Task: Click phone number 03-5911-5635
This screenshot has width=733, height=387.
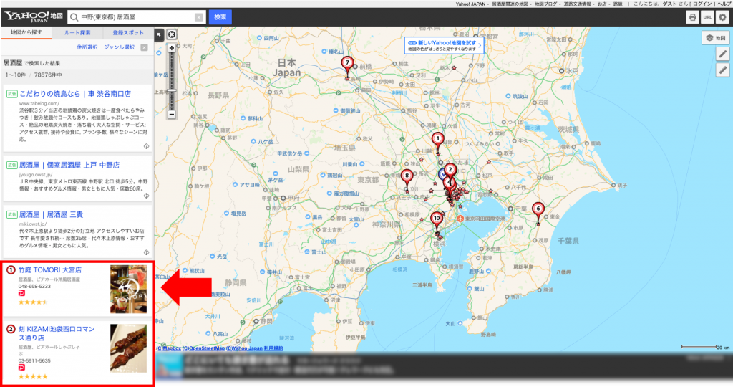Action: point(34,360)
